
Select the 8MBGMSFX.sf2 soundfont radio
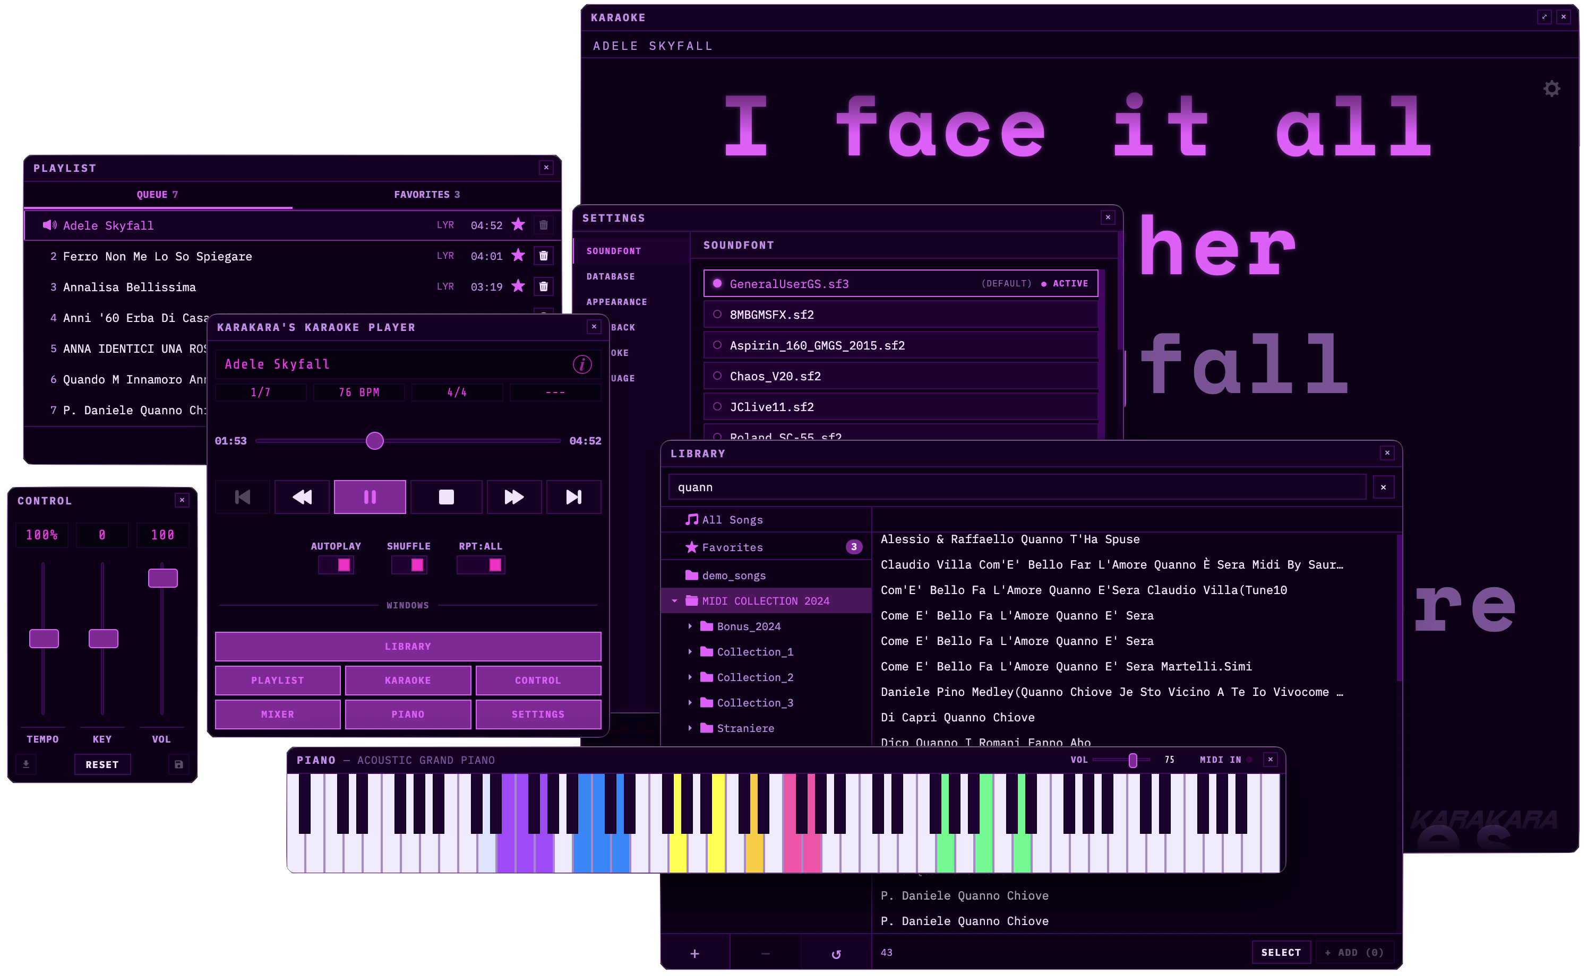coord(717,315)
